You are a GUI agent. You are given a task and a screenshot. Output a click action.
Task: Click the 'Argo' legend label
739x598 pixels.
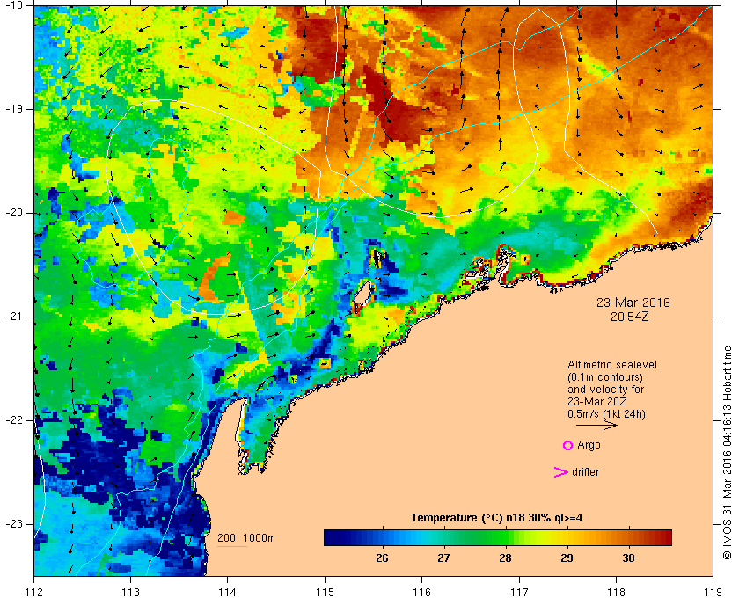click(589, 445)
